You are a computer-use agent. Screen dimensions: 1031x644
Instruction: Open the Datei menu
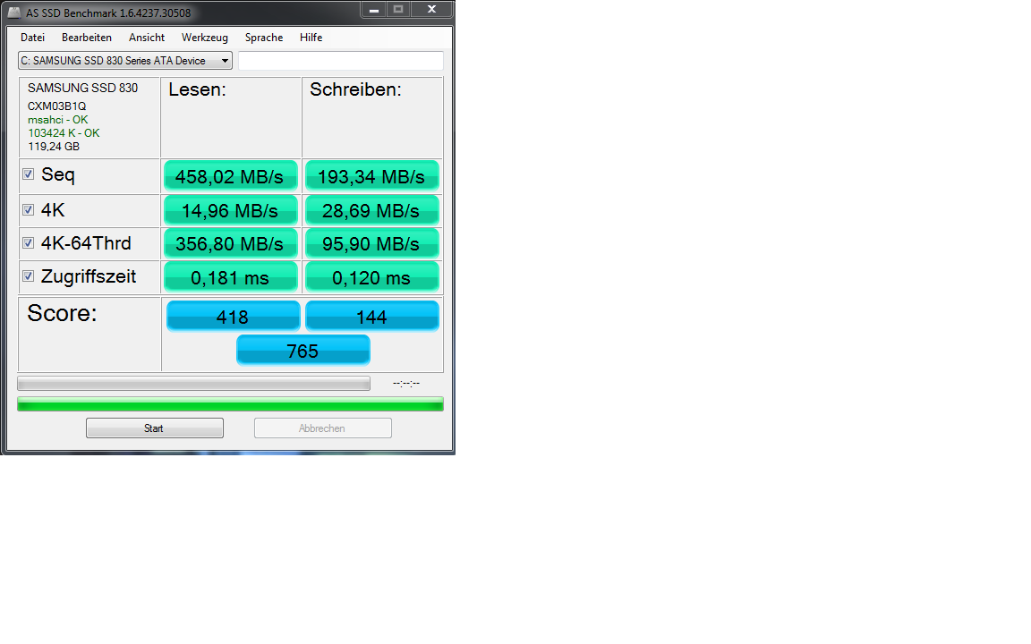pyautogui.click(x=32, y=38)
